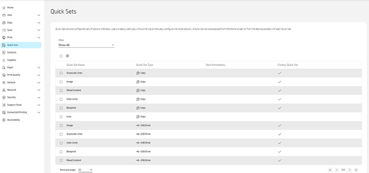
Task: Open the Items per page dropdown
Action: click(x=85, y=170)
